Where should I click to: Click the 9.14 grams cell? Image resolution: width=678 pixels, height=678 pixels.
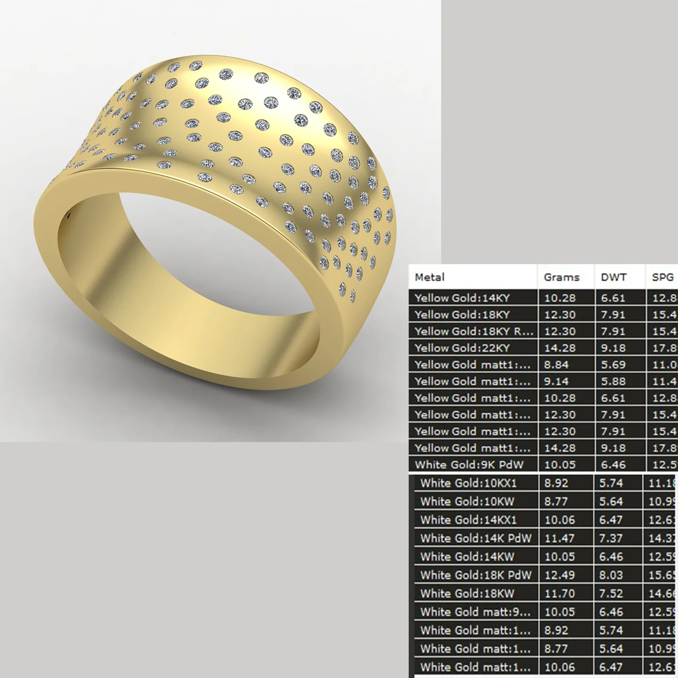pos(556,381)
